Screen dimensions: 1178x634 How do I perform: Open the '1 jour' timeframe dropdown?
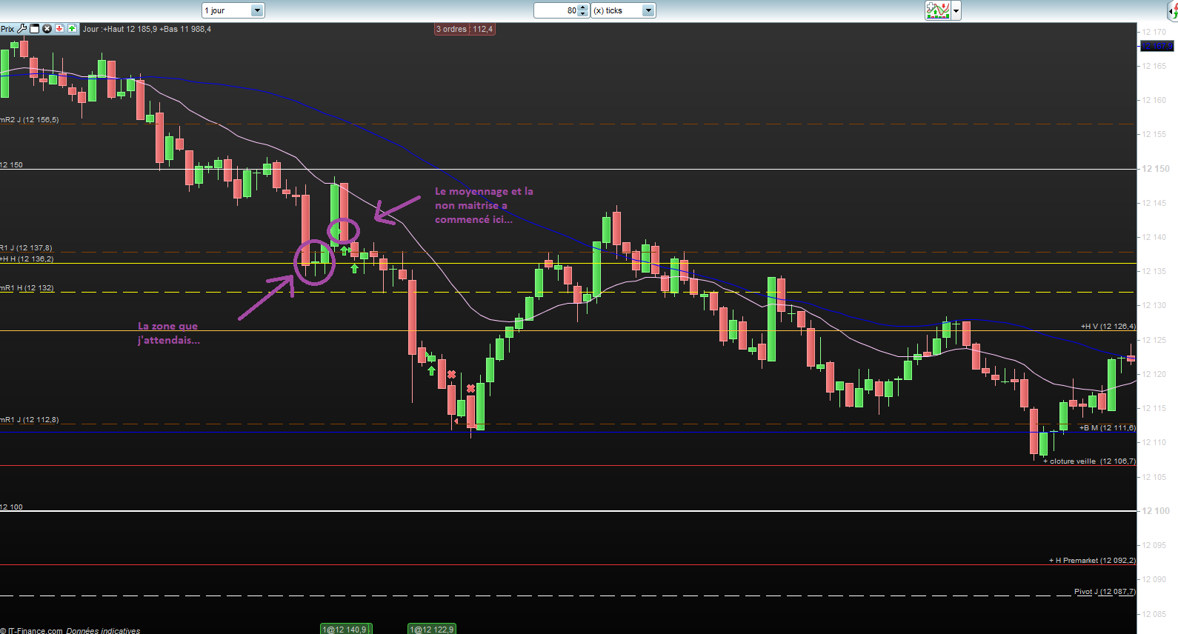point(233,10)
